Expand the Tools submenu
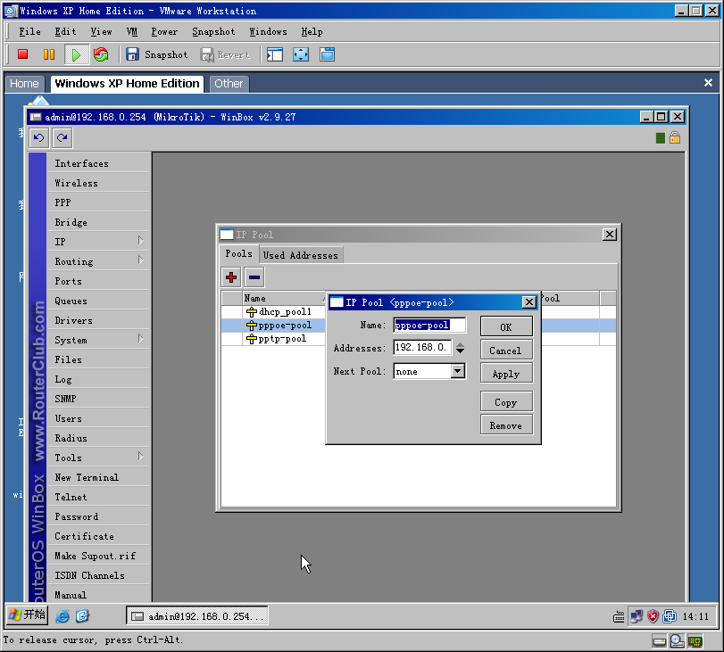Screen dimensions: 724x652 click(x=141, y=457)
